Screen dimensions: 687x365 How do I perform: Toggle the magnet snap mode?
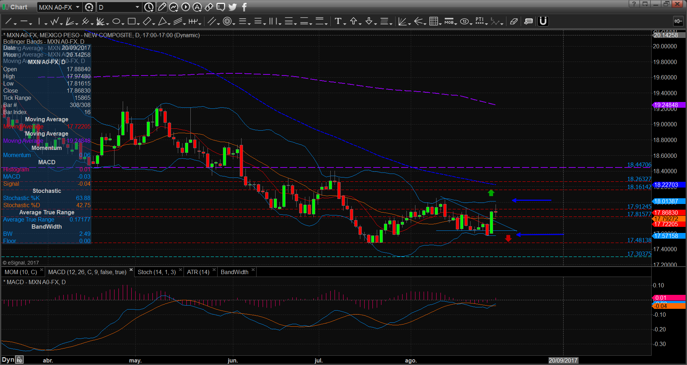pos(543,21)
